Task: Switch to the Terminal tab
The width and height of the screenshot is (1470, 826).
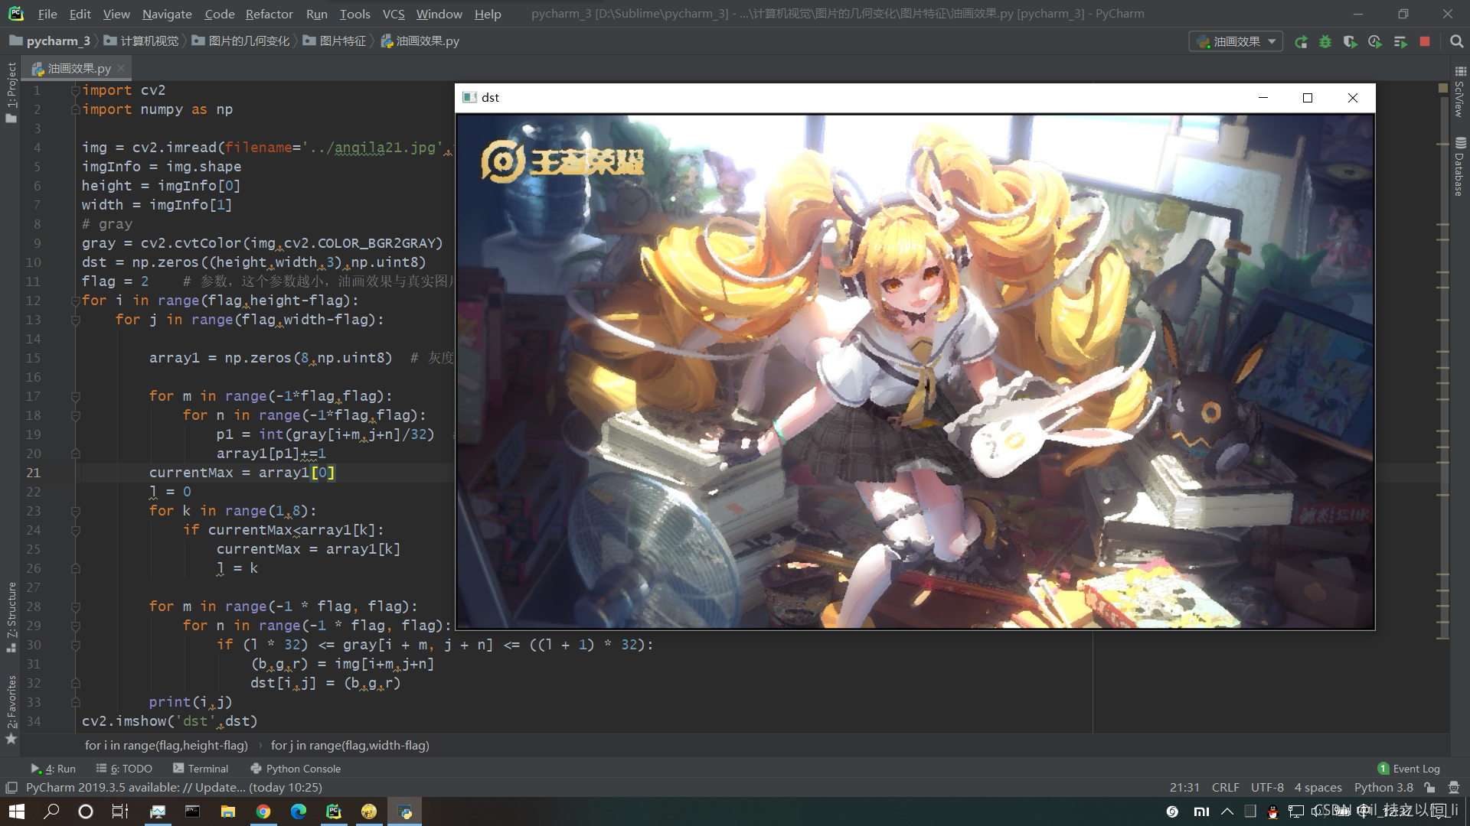Action: point(201,769)
